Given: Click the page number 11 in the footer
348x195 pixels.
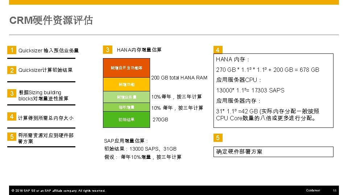Looking at the screenshot, I should [x=335, y=191].
